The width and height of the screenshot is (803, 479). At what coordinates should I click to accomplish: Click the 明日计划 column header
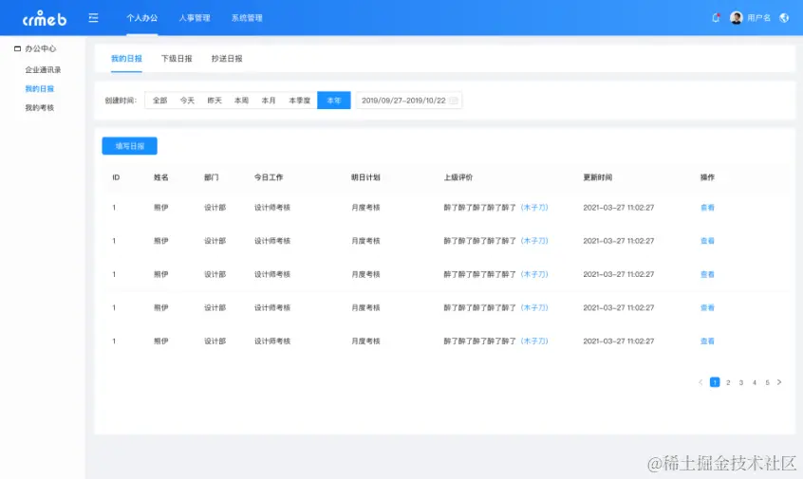tap(365, 177)
